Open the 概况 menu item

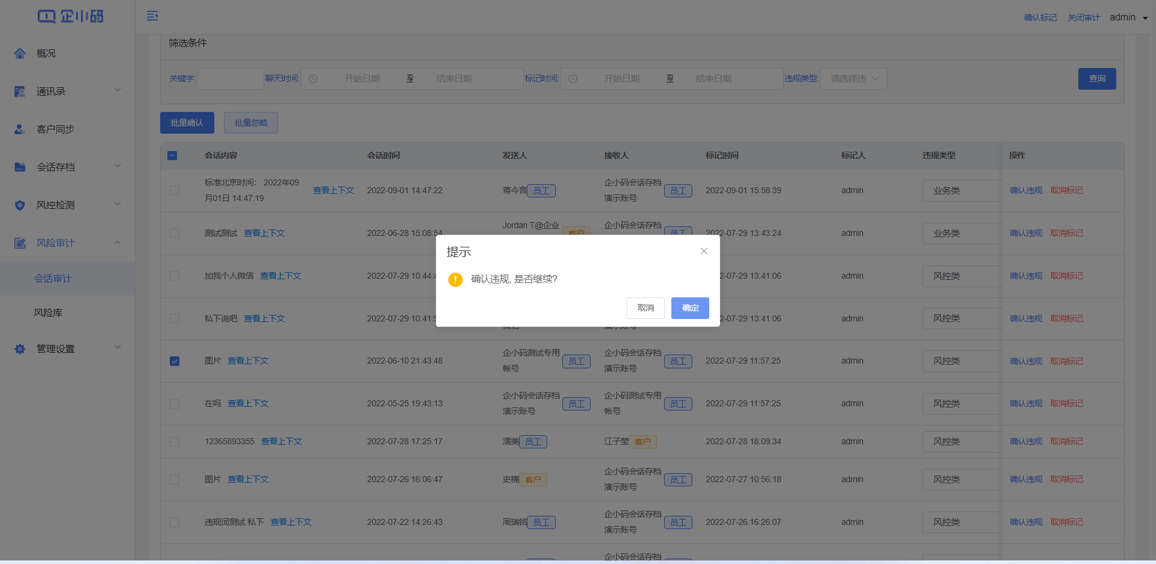[67, 54]
